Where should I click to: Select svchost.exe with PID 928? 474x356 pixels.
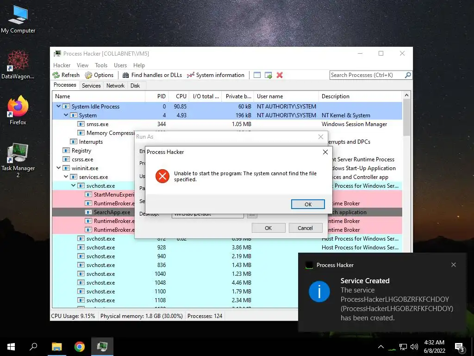pyautogui.click(x=227, y=248)
